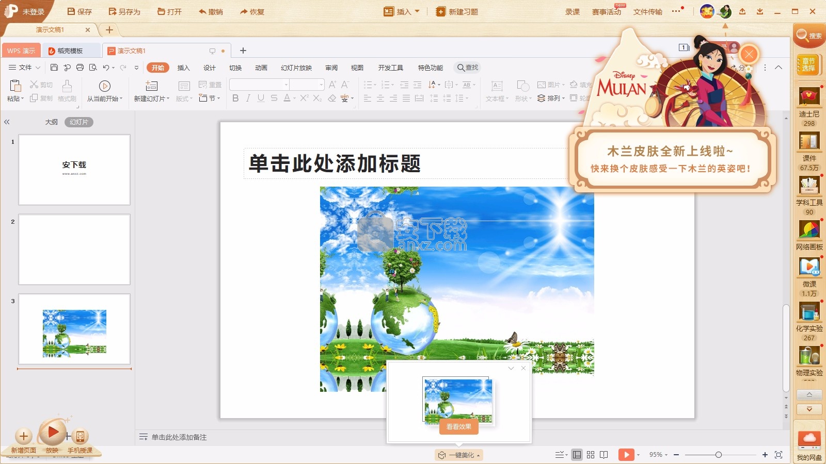Collapse the ribbon with the chevron

tap(779, 68)
